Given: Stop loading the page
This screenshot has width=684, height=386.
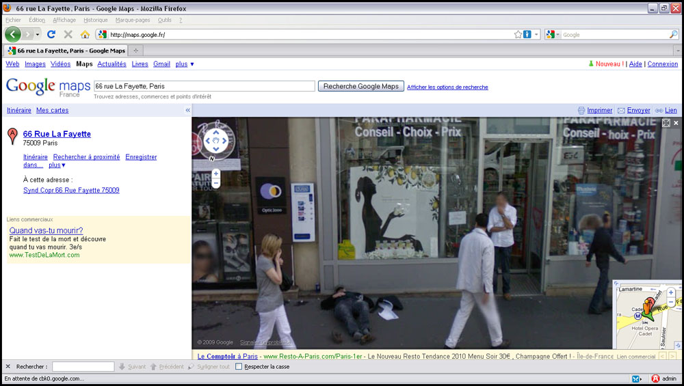Looking at the screenshot, I should tap(68, 34).
